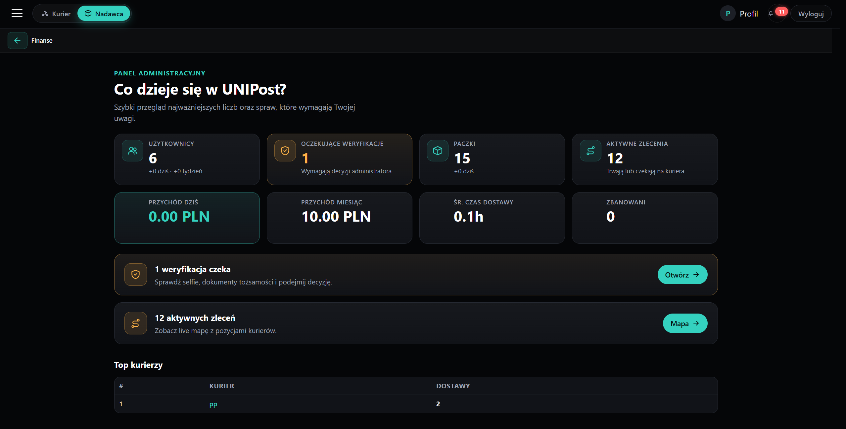The width and height of the screenshot is (846, 429).
Task: Click shield icon beside '1 weryfikacja czeka'
Action: [x=136, y=275]
